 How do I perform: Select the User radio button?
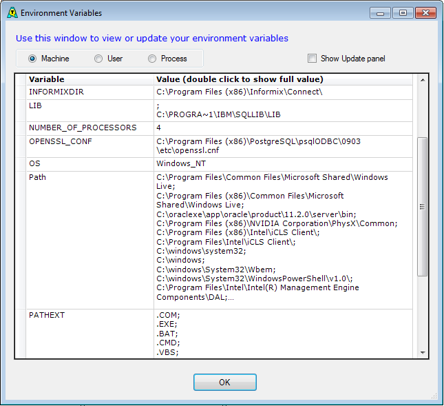[x=98, y=59]
